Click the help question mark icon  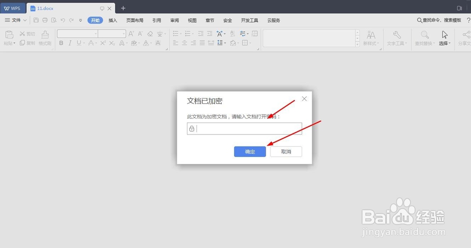point(468,20)
